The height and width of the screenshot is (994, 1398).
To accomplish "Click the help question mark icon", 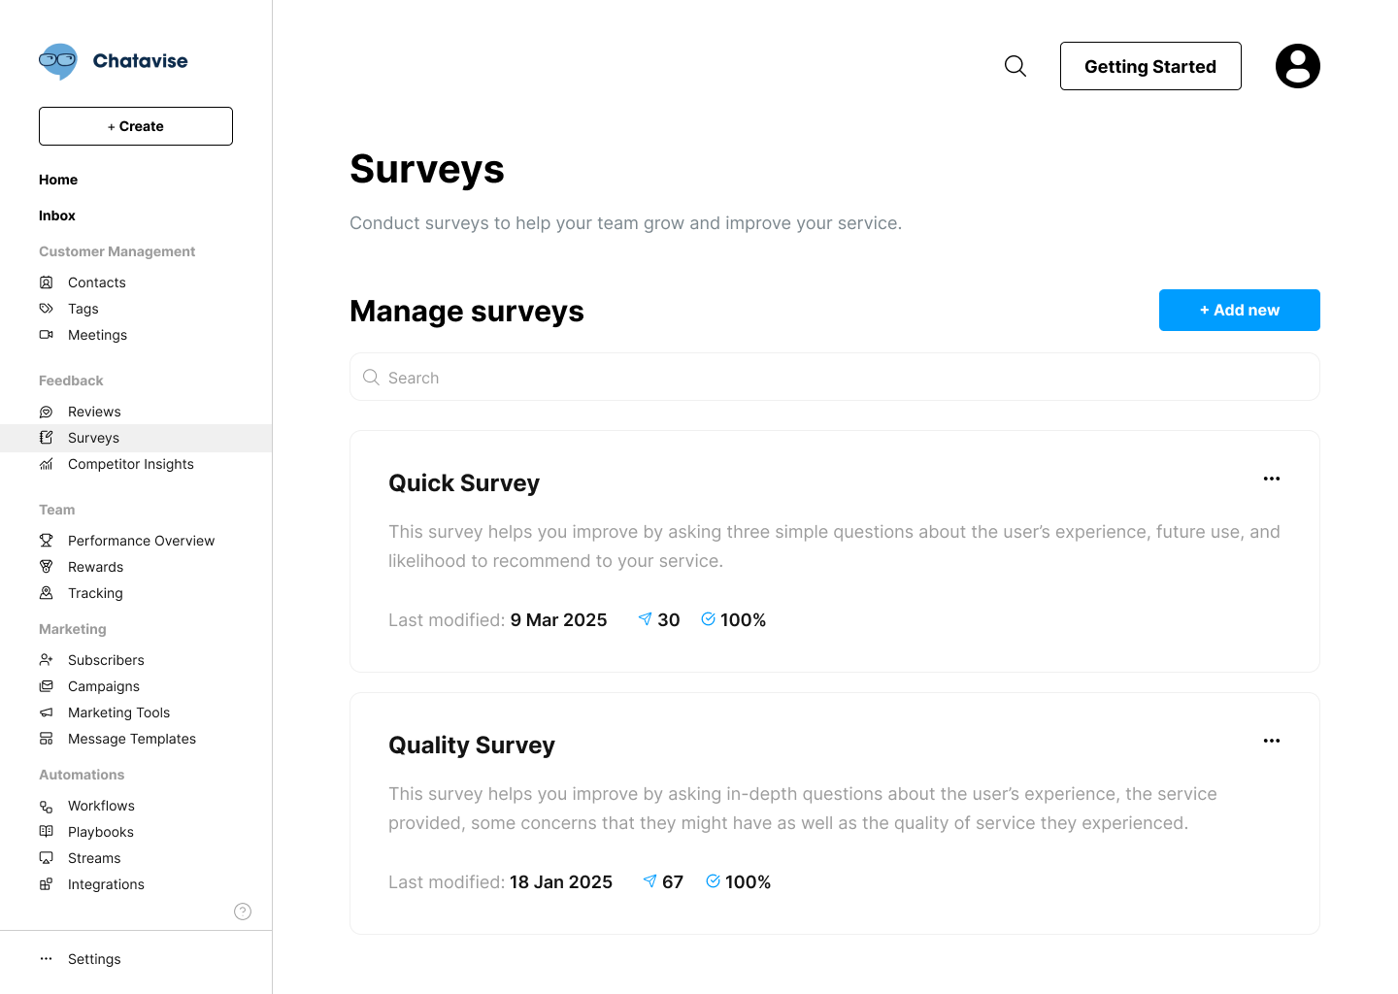I will (x=243, y=911).
